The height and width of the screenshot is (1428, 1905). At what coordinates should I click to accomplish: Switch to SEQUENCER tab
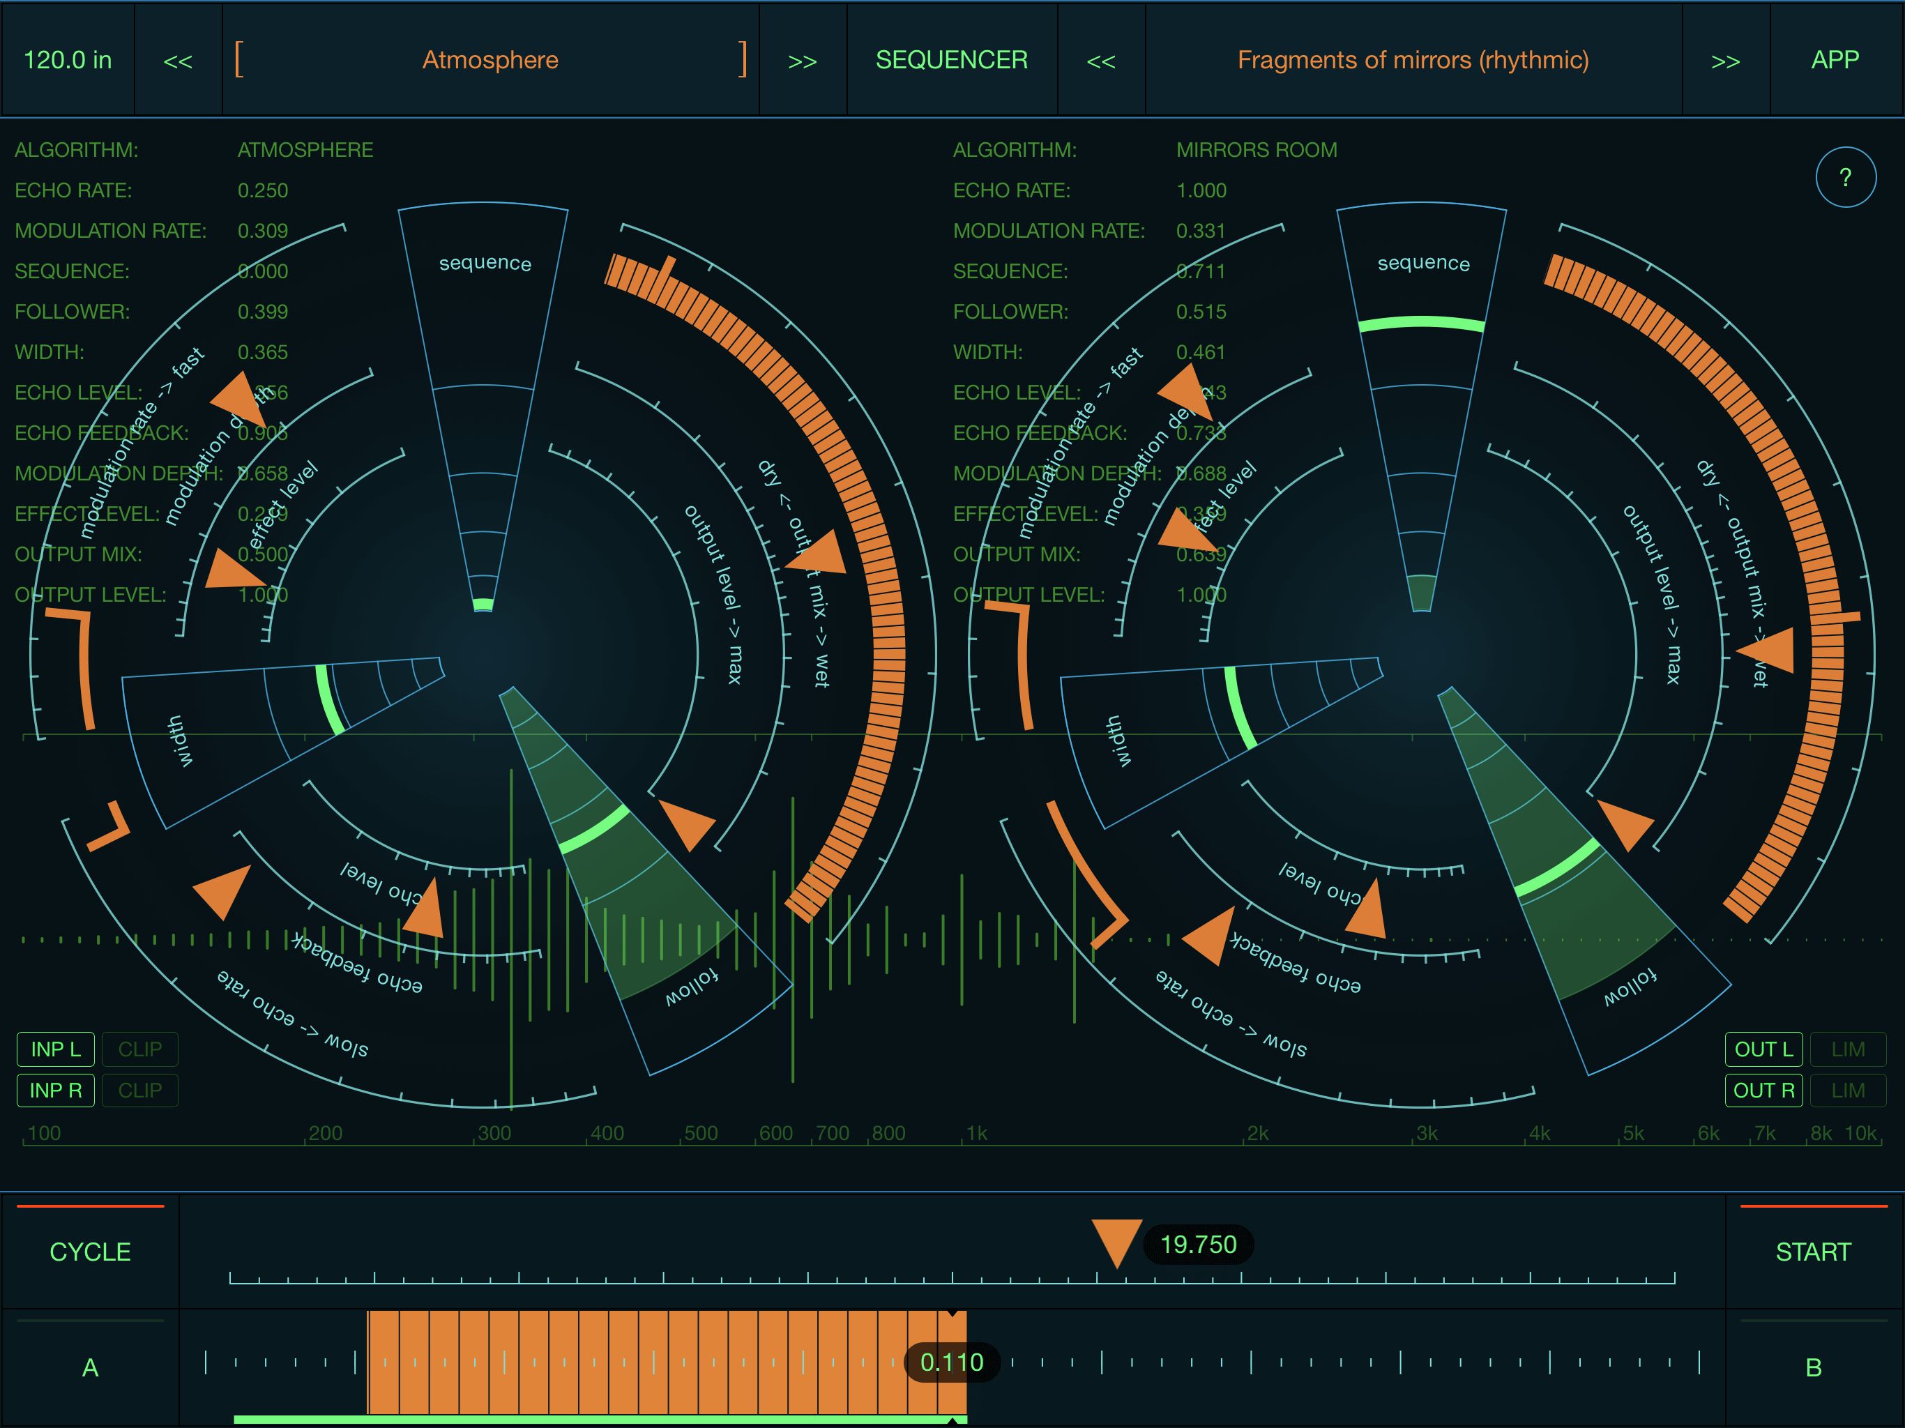click(951, 60)
